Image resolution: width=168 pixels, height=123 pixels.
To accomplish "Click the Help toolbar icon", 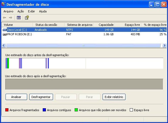I will [27, 18].
